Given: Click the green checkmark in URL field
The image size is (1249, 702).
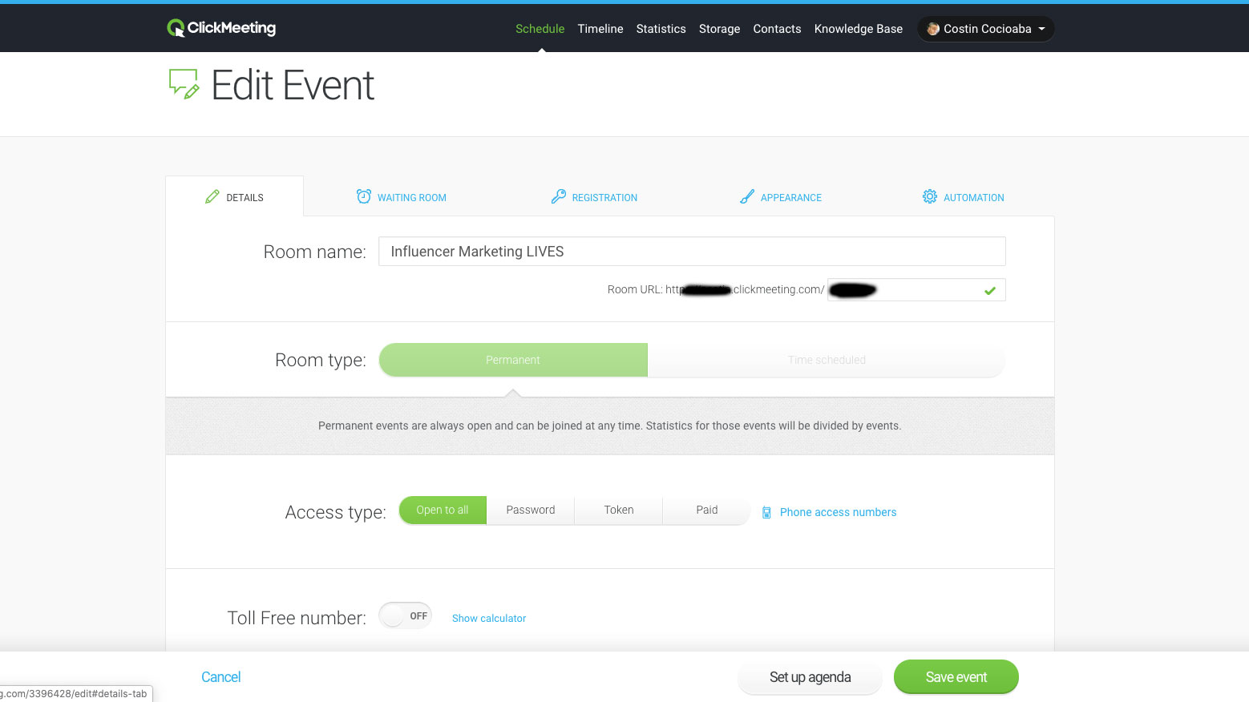Looking at the screenshot, I should (990, 291).
